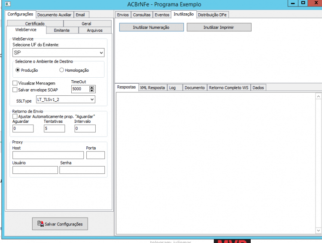Open the Retorno Completo WS tab
Image resolution: width=322 pixels, height=243 pixels.
click(x=228, y=88)
